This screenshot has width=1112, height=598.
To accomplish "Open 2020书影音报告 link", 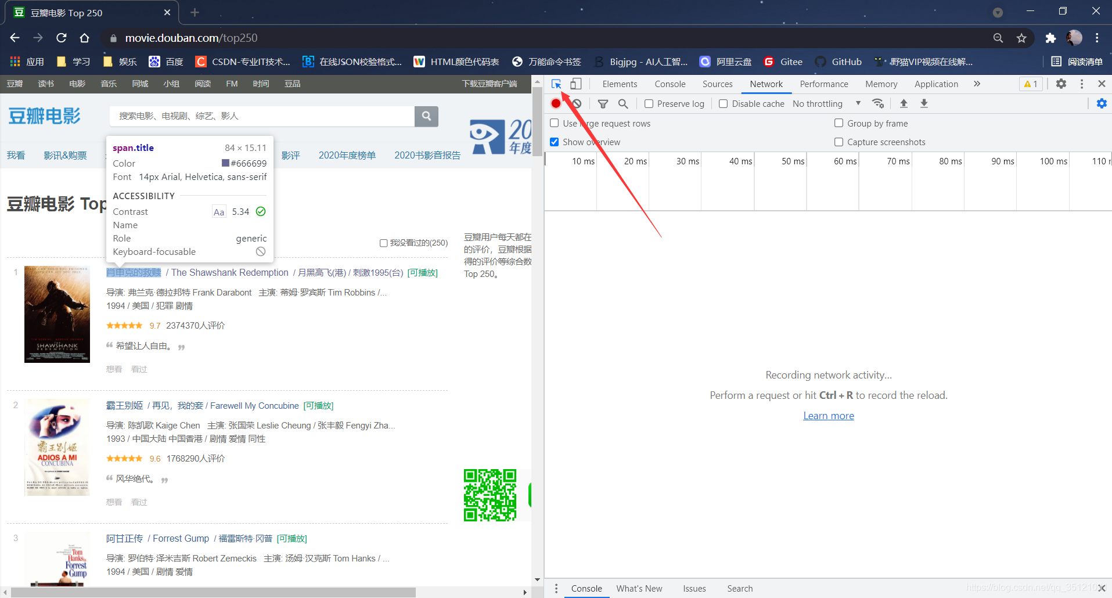I will (427, 156).
